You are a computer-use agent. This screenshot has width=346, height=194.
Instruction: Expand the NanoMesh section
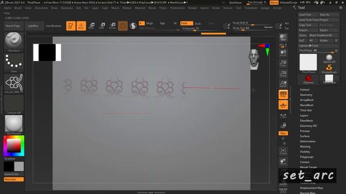pos(307,105)
